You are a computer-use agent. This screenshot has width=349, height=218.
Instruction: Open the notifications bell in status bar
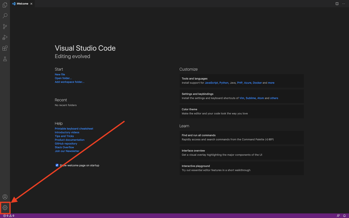pyautogui.click(x=344, y=216)
